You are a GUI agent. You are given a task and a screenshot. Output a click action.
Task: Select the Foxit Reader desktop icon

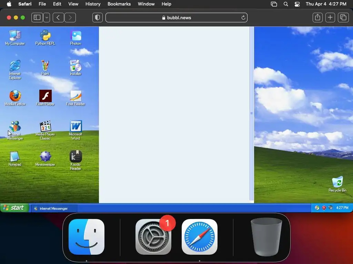(x=75, y=98)
